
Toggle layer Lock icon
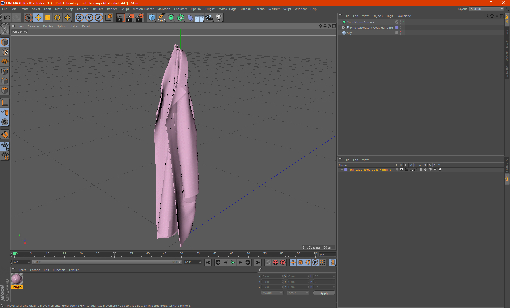(x=416, y=170)
